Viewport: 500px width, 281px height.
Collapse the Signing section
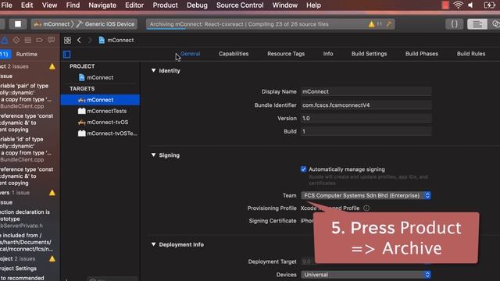tap(153, 155)
